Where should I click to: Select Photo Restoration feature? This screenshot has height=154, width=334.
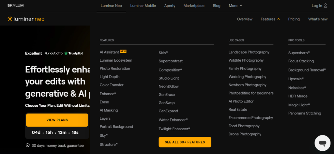coord(115,69)
